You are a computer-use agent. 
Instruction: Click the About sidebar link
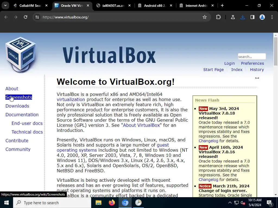click(x=12, y=89)
